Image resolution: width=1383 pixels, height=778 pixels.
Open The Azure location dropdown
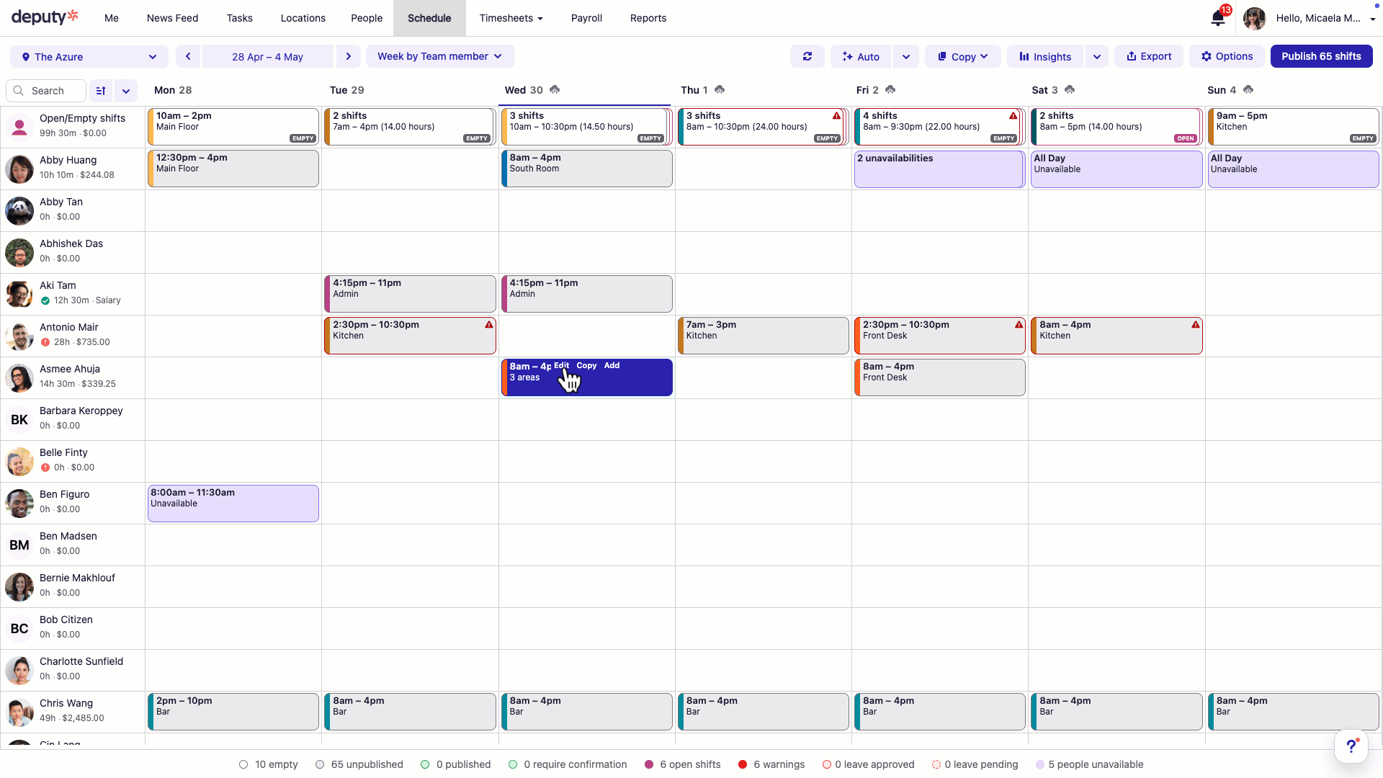89,56
